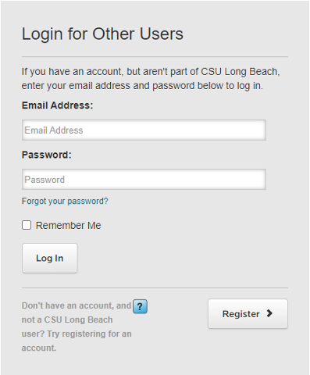Click the gray 'user? Try registering for an' text
The height and width of the screenshot is (375, 310).
[77, 334]
